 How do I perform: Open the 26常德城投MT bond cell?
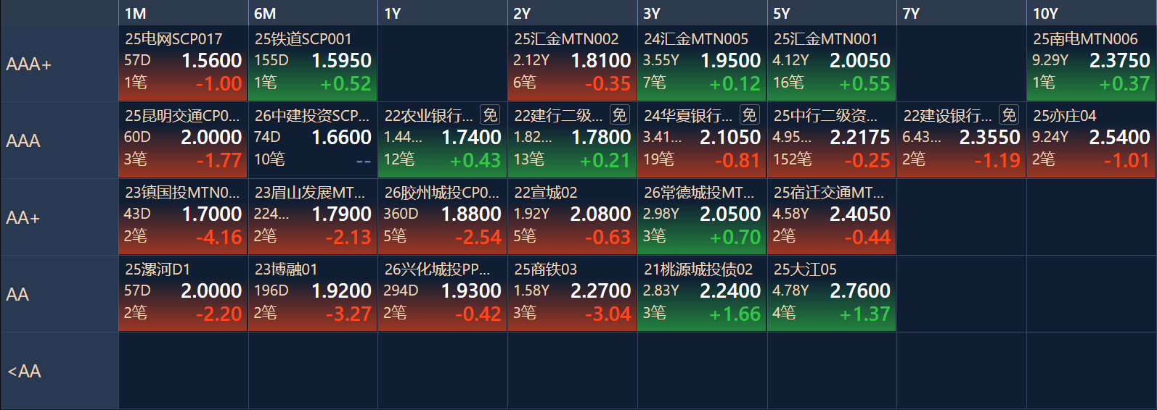[x=702, y=217]
